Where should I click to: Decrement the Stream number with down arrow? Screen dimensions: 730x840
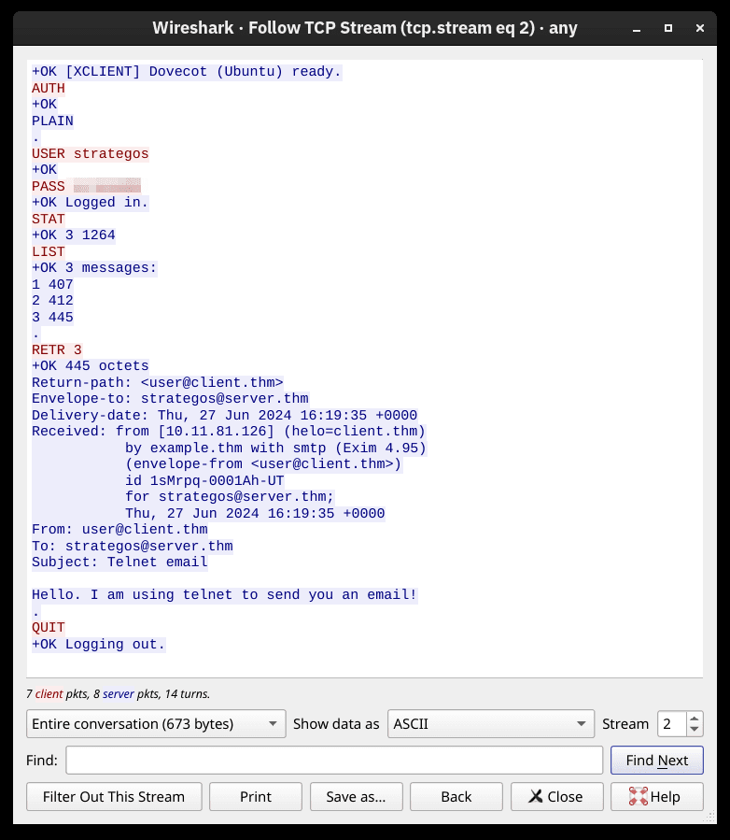pyautogui.click(x=694, y=730)
